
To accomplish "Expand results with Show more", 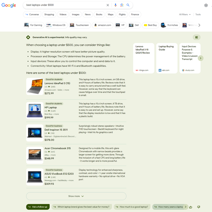I will click(x=76, y=196).
